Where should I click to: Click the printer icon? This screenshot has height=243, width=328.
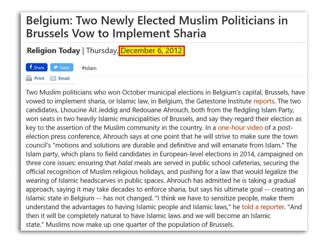29,79
